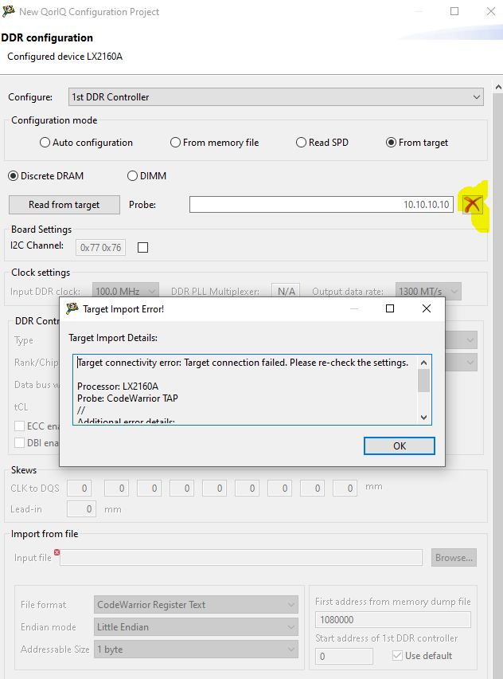The image size is (503, 679).
Task: Click 'Target Import Details:' label
Action: (113, 338)
